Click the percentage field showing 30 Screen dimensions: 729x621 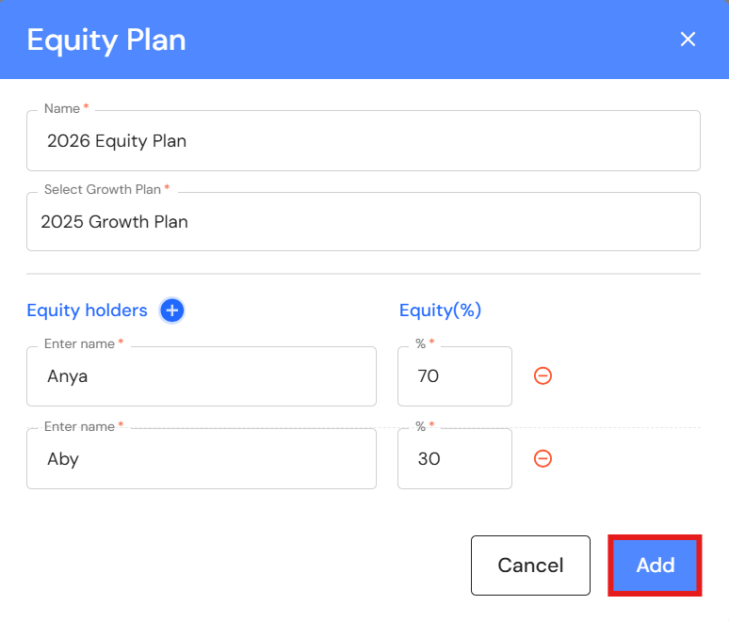(x=454, y=459)
